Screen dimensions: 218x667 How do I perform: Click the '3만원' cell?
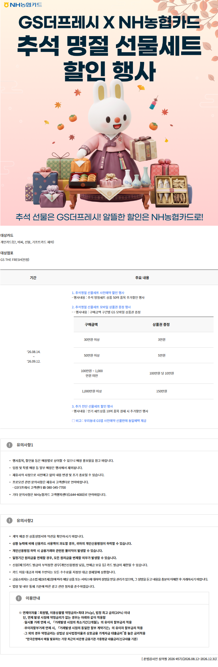[x=162, y=340]
